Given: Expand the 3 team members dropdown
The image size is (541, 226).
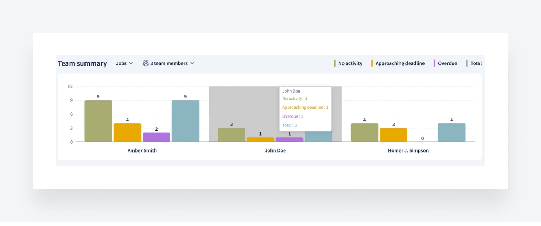Looking at the screenshot, I should tap(169, 63).
